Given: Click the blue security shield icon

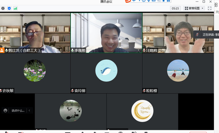Looking at the screenshot, I should coord(9,8).
